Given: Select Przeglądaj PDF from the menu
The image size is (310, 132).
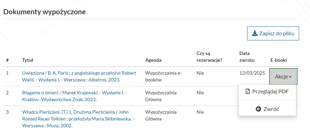Looking at the screenshot, I should point(267,92).
